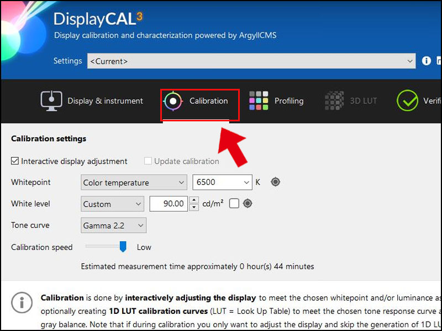The image size is (442, 331).
Task: Click the info circle icon near Calibration description
Action: click(22, 302)
